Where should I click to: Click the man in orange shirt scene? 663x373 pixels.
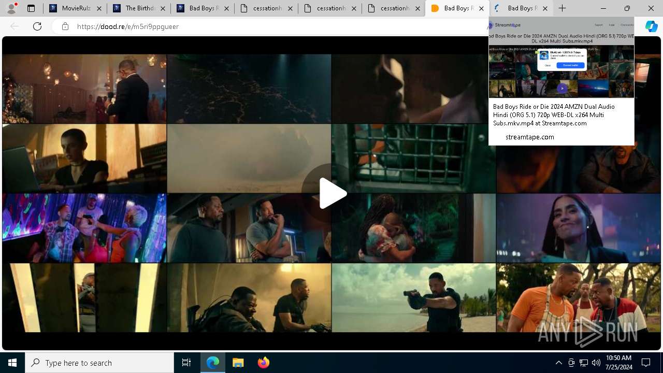tap(578, 298)
